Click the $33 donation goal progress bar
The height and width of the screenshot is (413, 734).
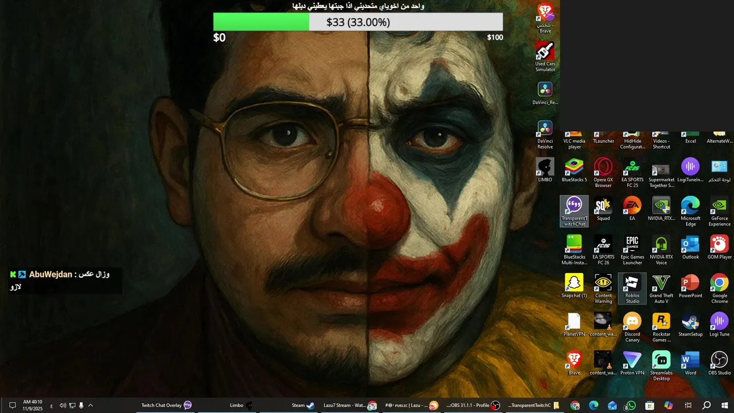tap(358, 22)
